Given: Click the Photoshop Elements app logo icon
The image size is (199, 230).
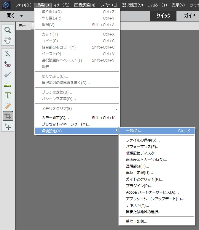Looking at the screenshot, I should (x=6, y=5).
